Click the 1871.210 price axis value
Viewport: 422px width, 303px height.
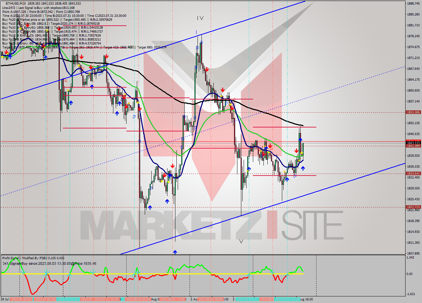coord(413,58)
